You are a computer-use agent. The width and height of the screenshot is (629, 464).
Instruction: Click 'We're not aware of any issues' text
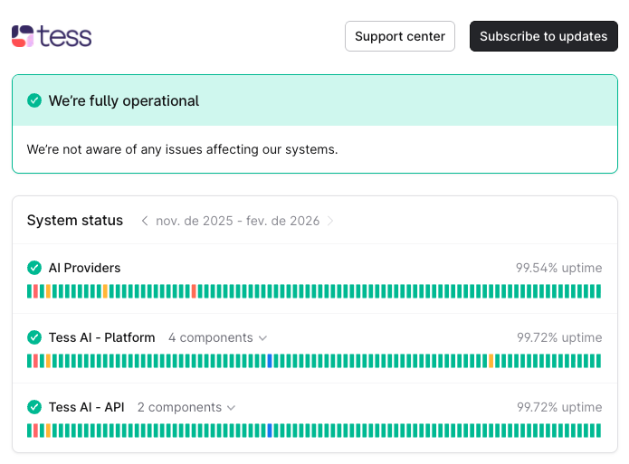[182, 149]
